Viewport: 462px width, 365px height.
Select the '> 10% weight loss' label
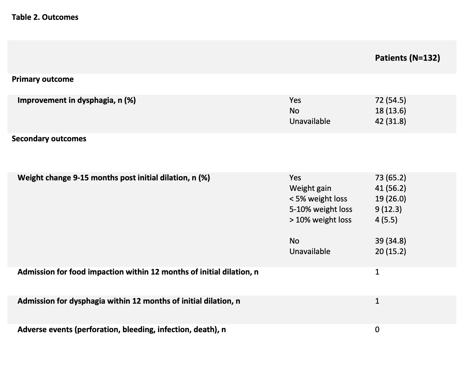point(320,220)
